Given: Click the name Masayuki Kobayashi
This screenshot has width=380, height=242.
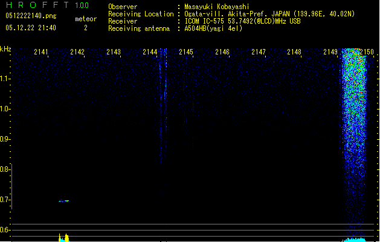Looking at the screenshot, I should [x=217, y=7].
